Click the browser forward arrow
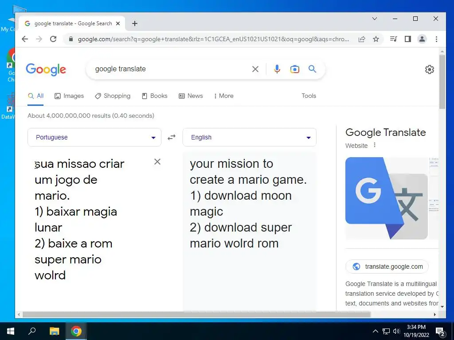Image resolution: width=454 pixels, height=340 pixels. 39,39
